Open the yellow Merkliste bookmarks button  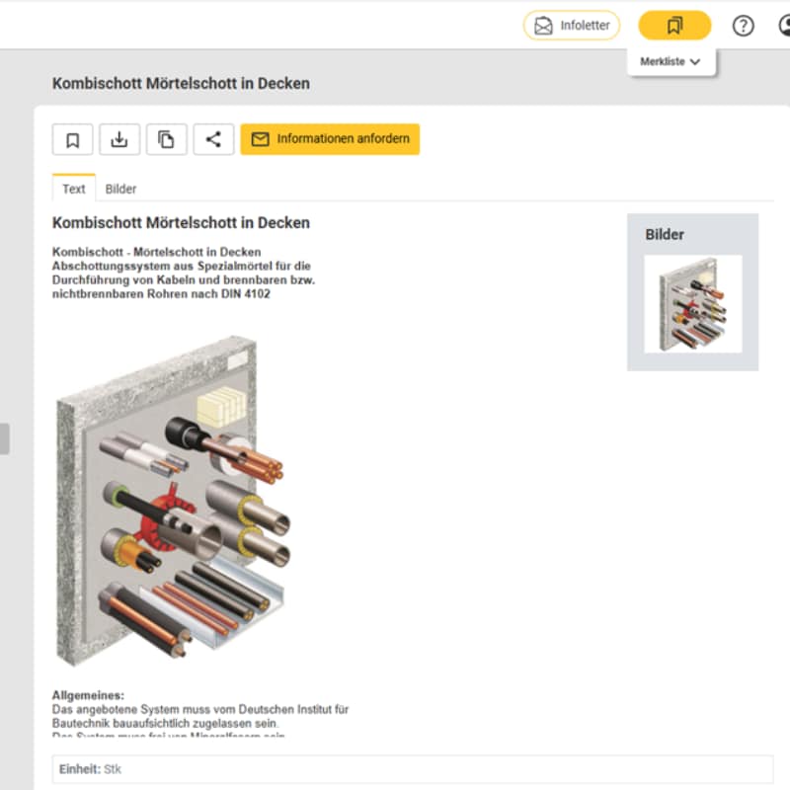[674, 26]
